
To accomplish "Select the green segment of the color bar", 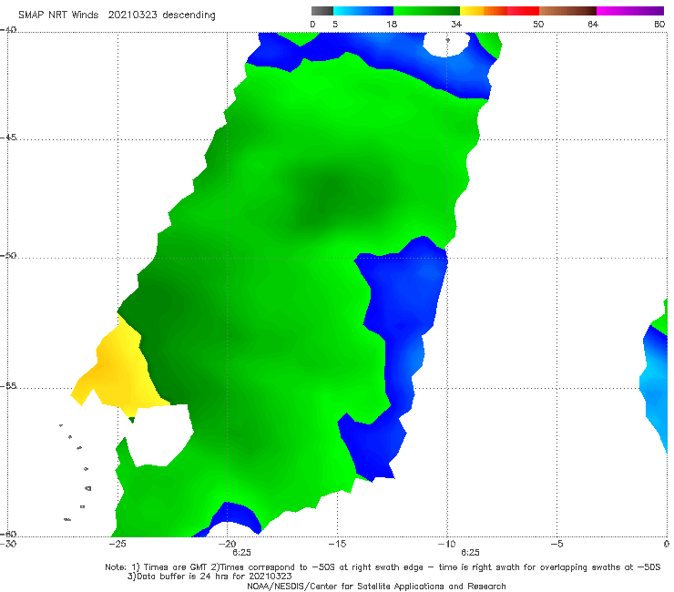I will 426,11.
